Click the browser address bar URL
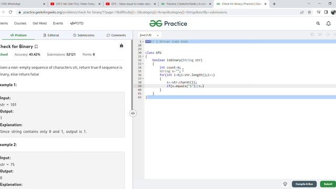 click(125, 12)
